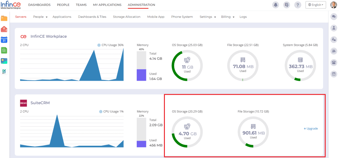Click the InfinCE Workplace CPU usage chart
Viewport: 339px width, 158px height.
pos(72,64)
